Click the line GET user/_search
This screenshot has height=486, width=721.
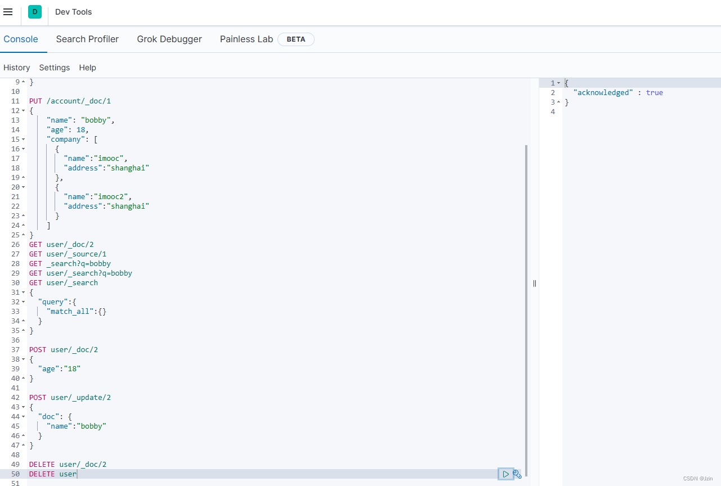click(64, 283)
